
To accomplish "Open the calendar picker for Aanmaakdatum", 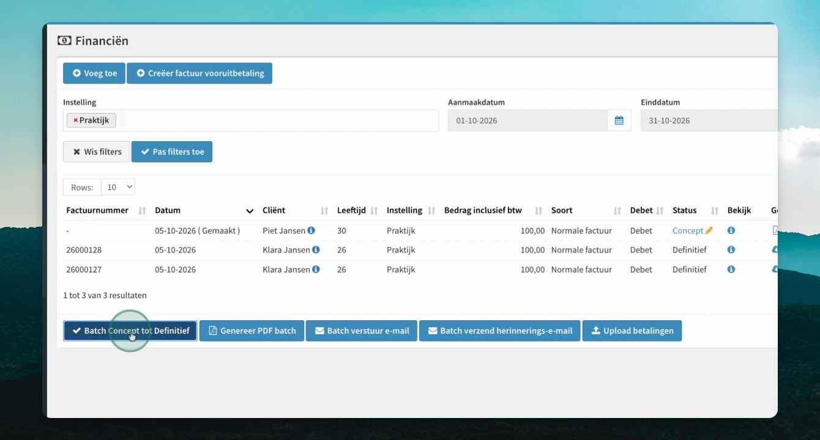I will pyautogui.click(x=619, y=120).
